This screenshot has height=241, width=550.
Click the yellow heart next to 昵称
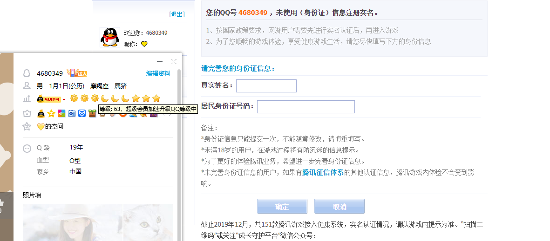(144, 44)
